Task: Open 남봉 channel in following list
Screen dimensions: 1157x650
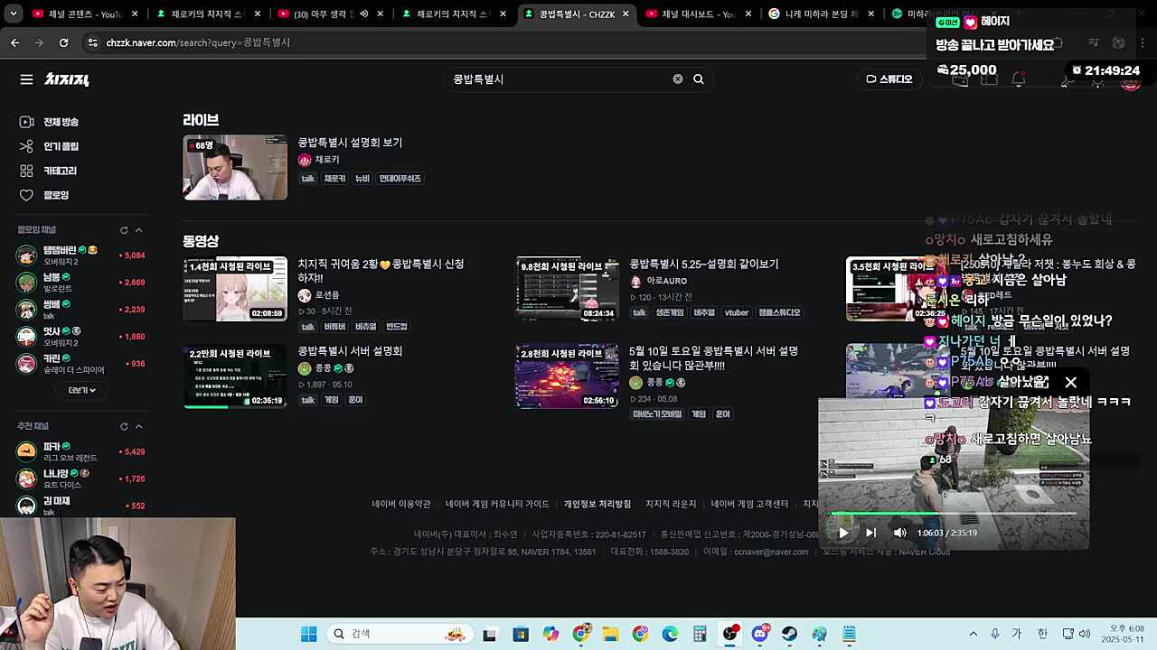Action: pos(81,283)
